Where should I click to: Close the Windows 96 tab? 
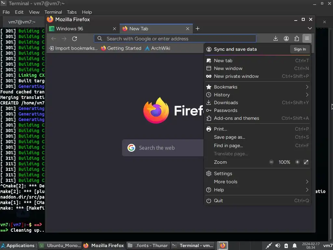tap(114, 29)
